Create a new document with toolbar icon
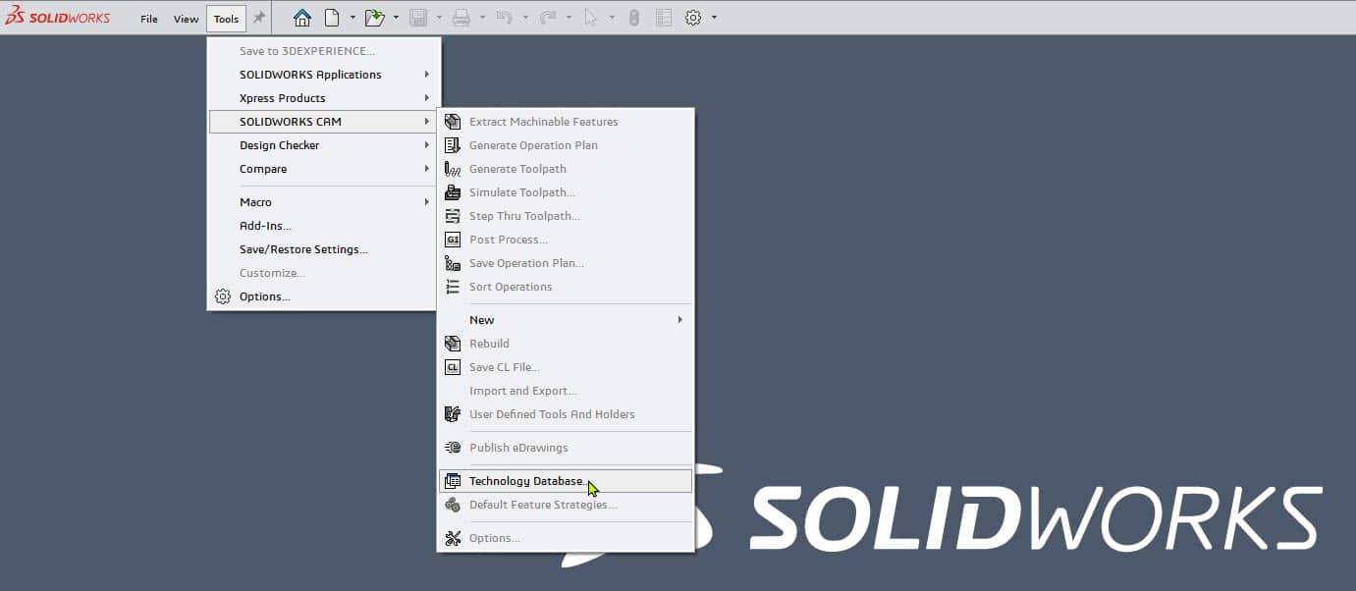Viewport: 1356px width, 591px height. pyautogui.click(x=332, y=18)
